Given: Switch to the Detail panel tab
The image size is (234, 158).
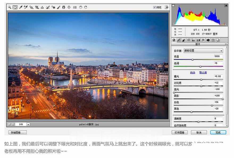Looking at the screenshot, I should 184,40.
